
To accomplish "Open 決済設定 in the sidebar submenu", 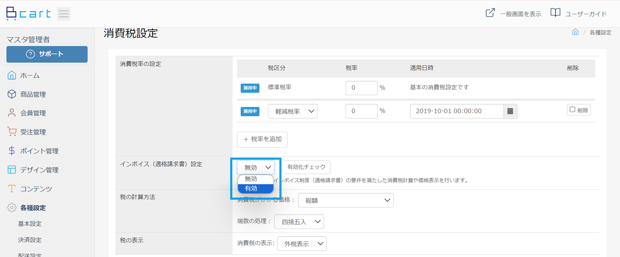I will click(30, 240).
